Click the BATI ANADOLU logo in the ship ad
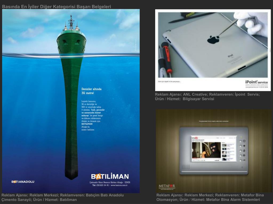The height and width of the screenshot is (204, 273). point(23,182)
